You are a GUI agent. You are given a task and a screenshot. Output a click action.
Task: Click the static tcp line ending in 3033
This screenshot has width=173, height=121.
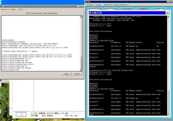[x=37, y=55]
